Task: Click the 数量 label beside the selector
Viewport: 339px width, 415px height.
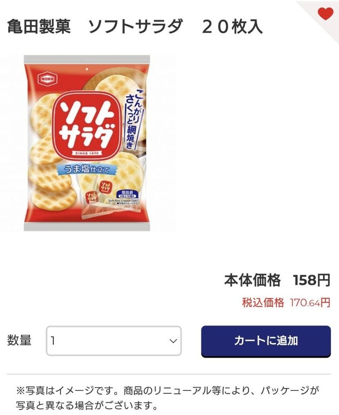Action: coord(19,340)
